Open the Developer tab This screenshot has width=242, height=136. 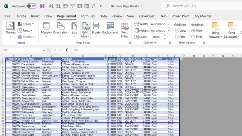pyautogui.click(x=147, y=16)
